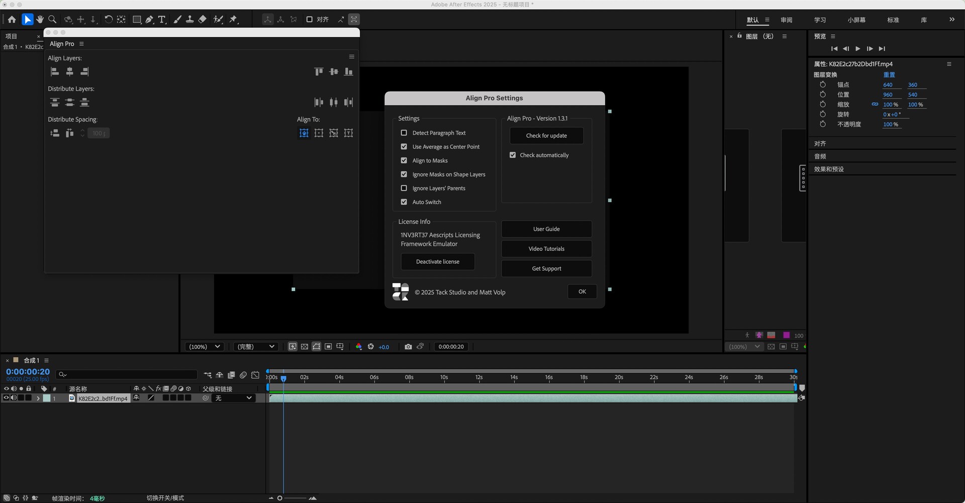Switch to the 审阅 workspace tab
This screenshot has height=503, width=965.
786,20
